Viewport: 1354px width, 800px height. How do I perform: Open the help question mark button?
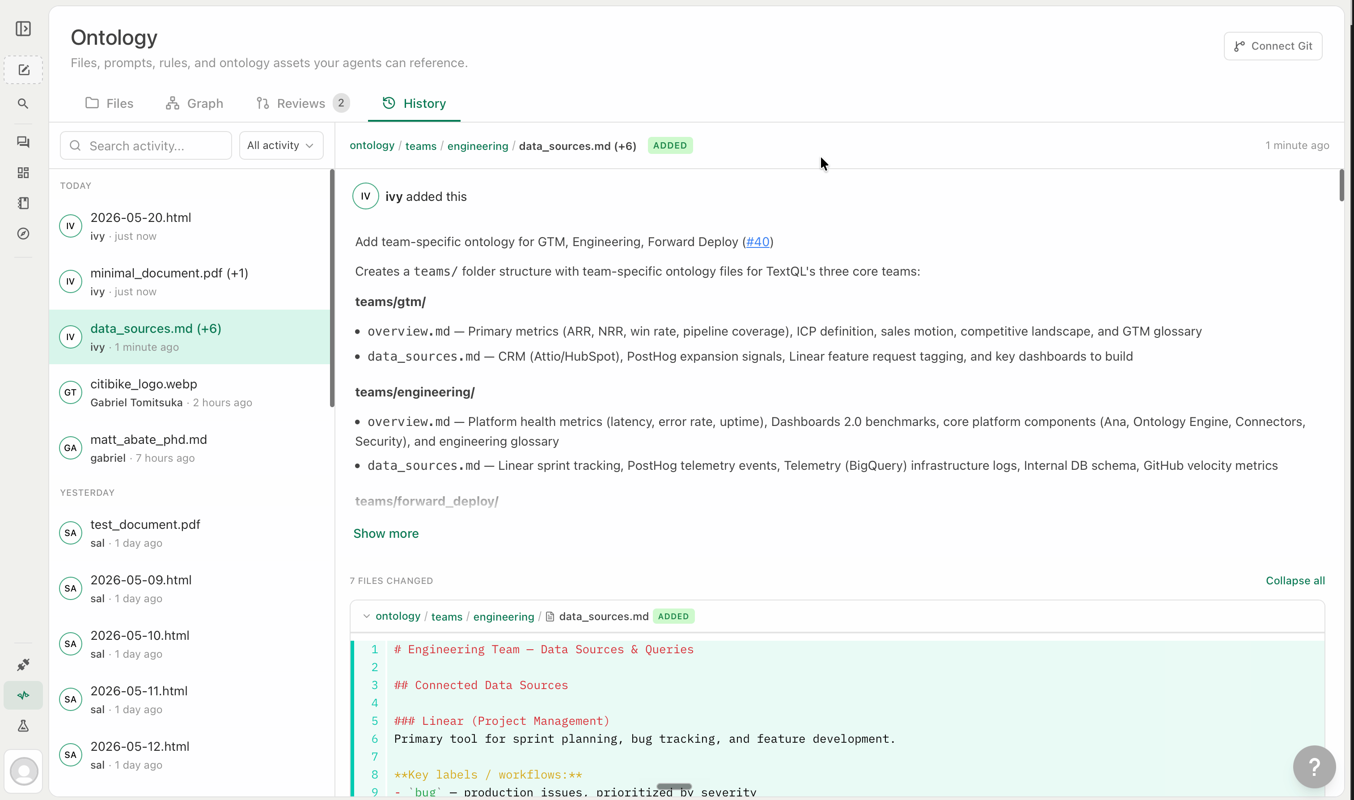click(x=1314, y=766)
